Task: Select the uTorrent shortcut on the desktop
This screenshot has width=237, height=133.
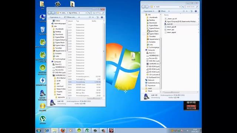Action: 43,120
